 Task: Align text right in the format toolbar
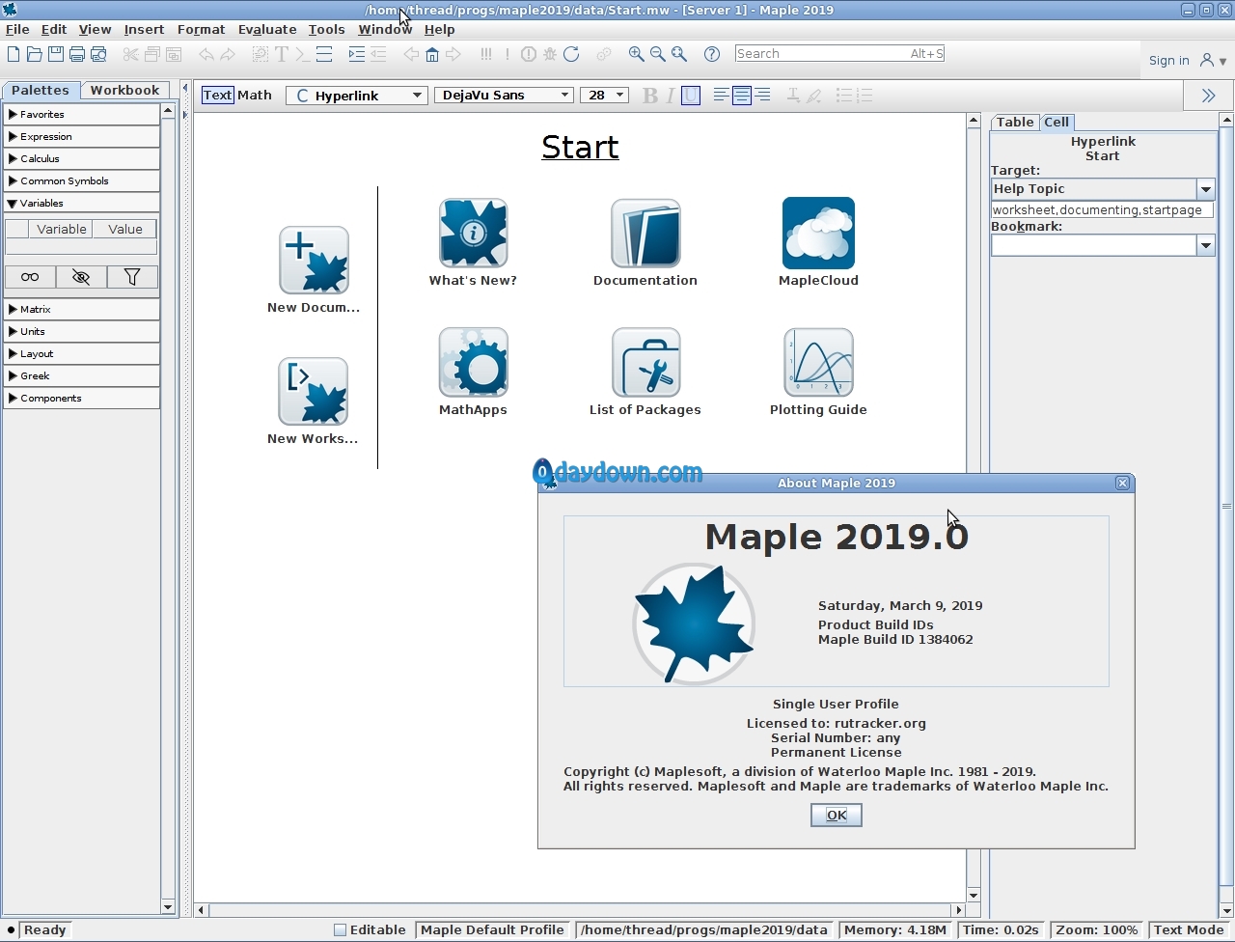pos(762,96)
